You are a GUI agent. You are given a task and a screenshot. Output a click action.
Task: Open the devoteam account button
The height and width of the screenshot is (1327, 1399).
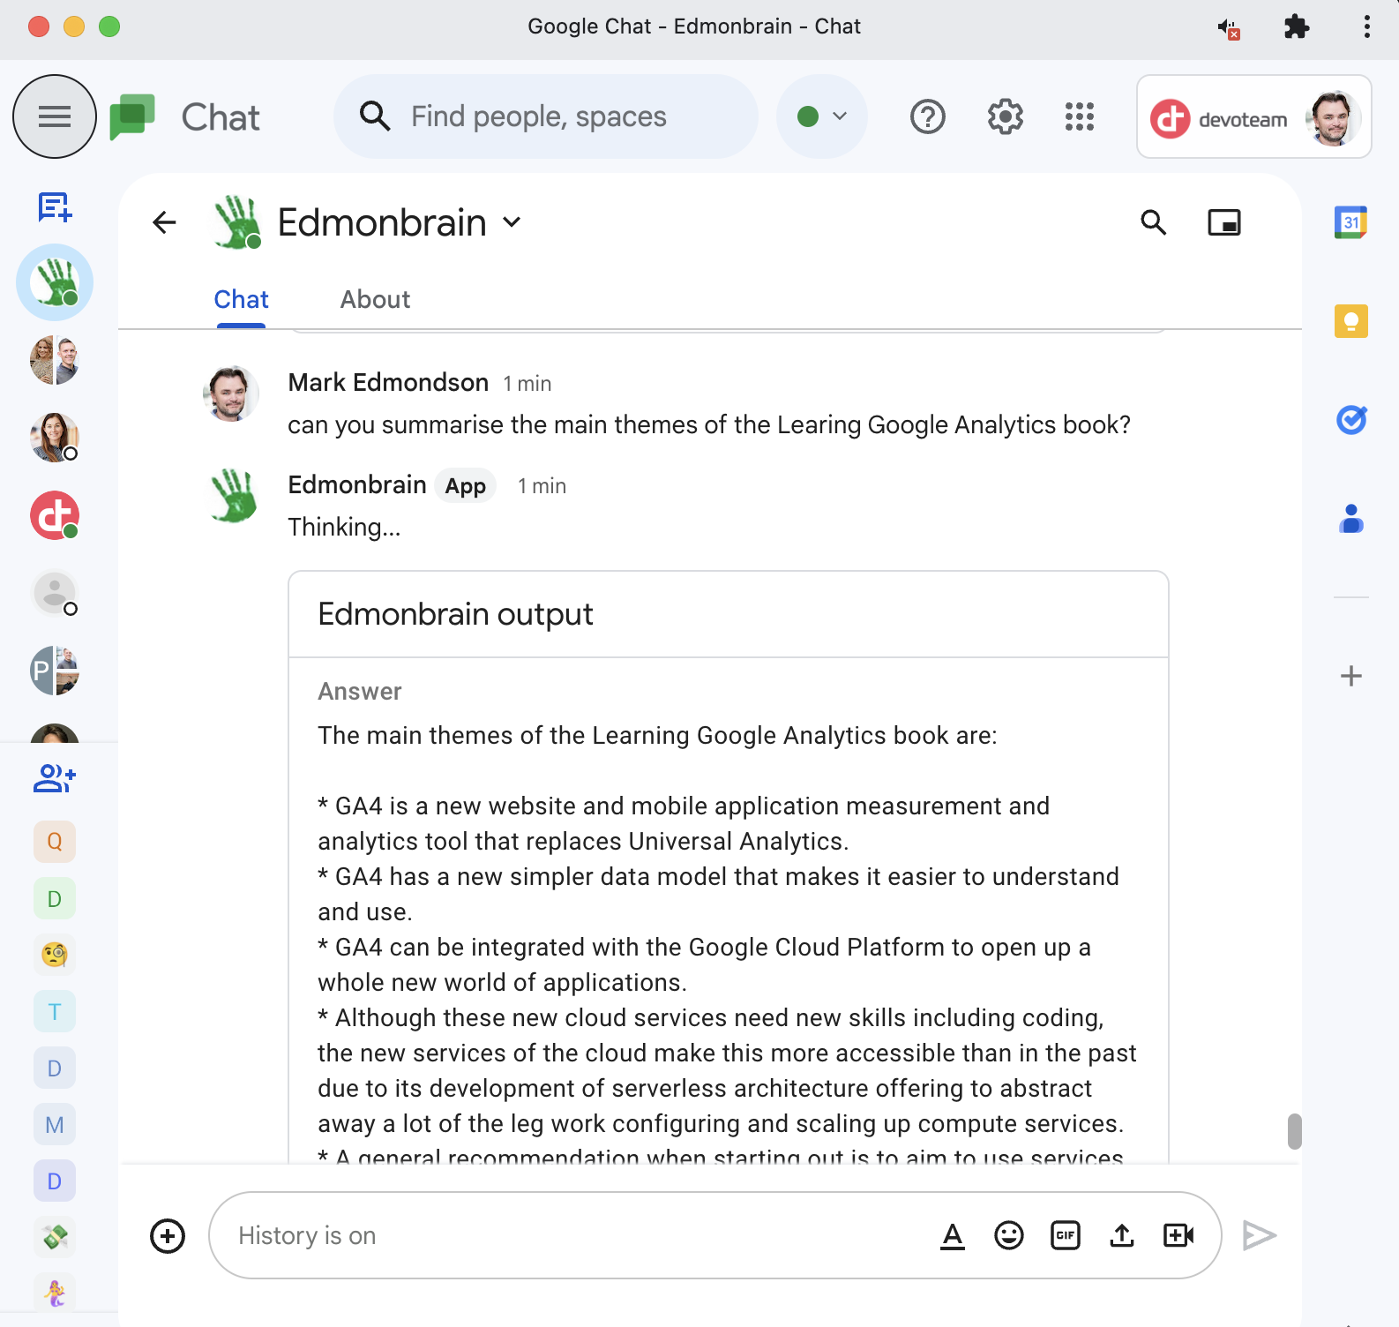pyautogui.click(x=1253, y=116)
